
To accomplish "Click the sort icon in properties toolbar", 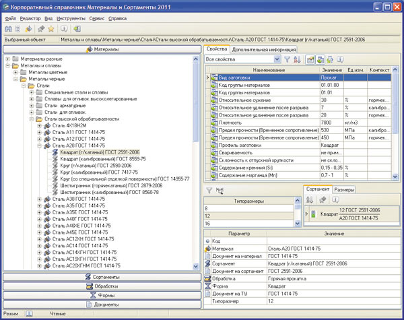I will [x=297, y=60].
